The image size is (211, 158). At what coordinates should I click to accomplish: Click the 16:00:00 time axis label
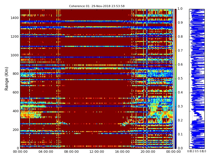pyautogui.click(x=122, y=152)
